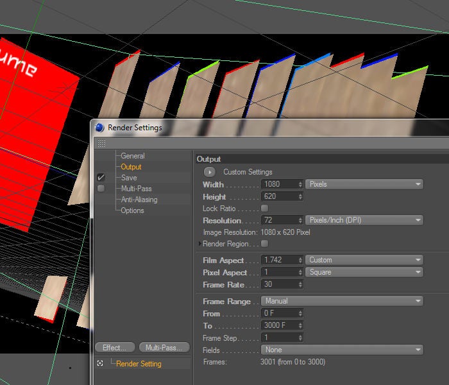
Task: Click the Pixel Aspect spinner arrows
Action: click(x=300, y=272)
